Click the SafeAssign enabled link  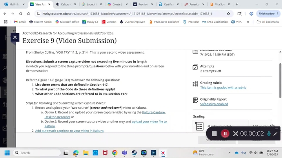(214, 104)
